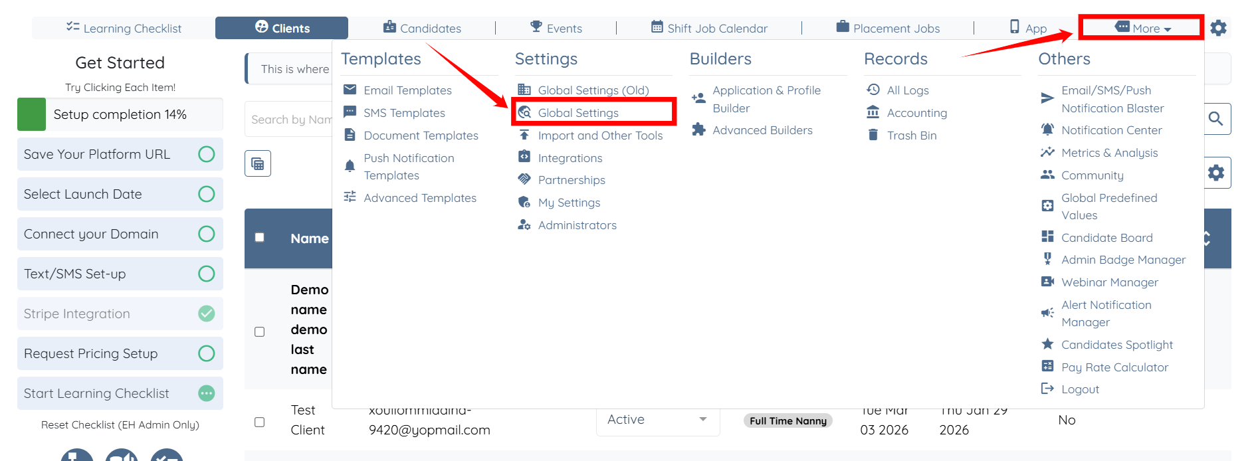Check the Test Client row checkbox
The height and width of the screenshot is (461, 1256).
point(260,422)
